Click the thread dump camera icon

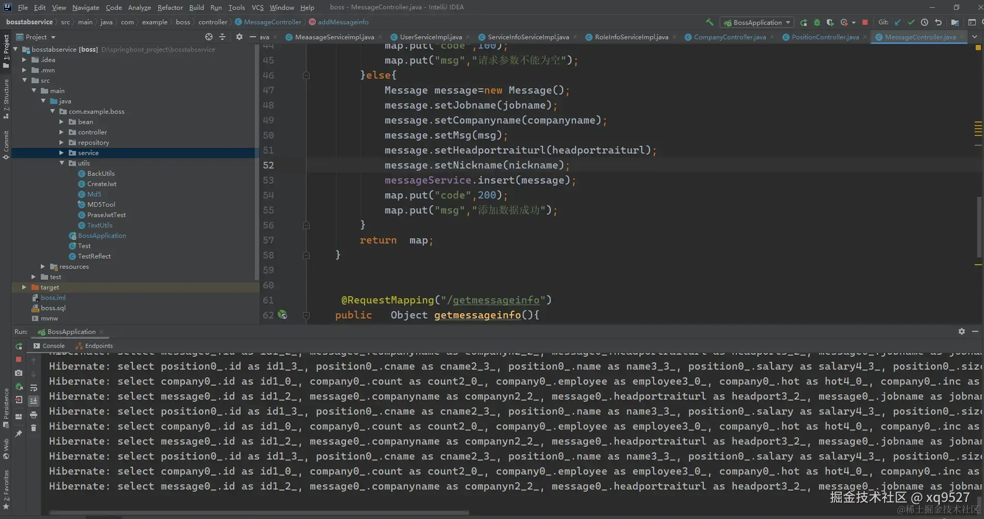[x=19, y=373]
